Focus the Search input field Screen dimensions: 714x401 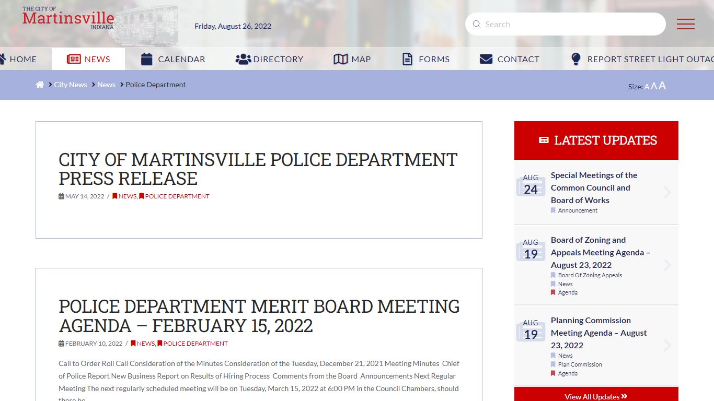566,24
